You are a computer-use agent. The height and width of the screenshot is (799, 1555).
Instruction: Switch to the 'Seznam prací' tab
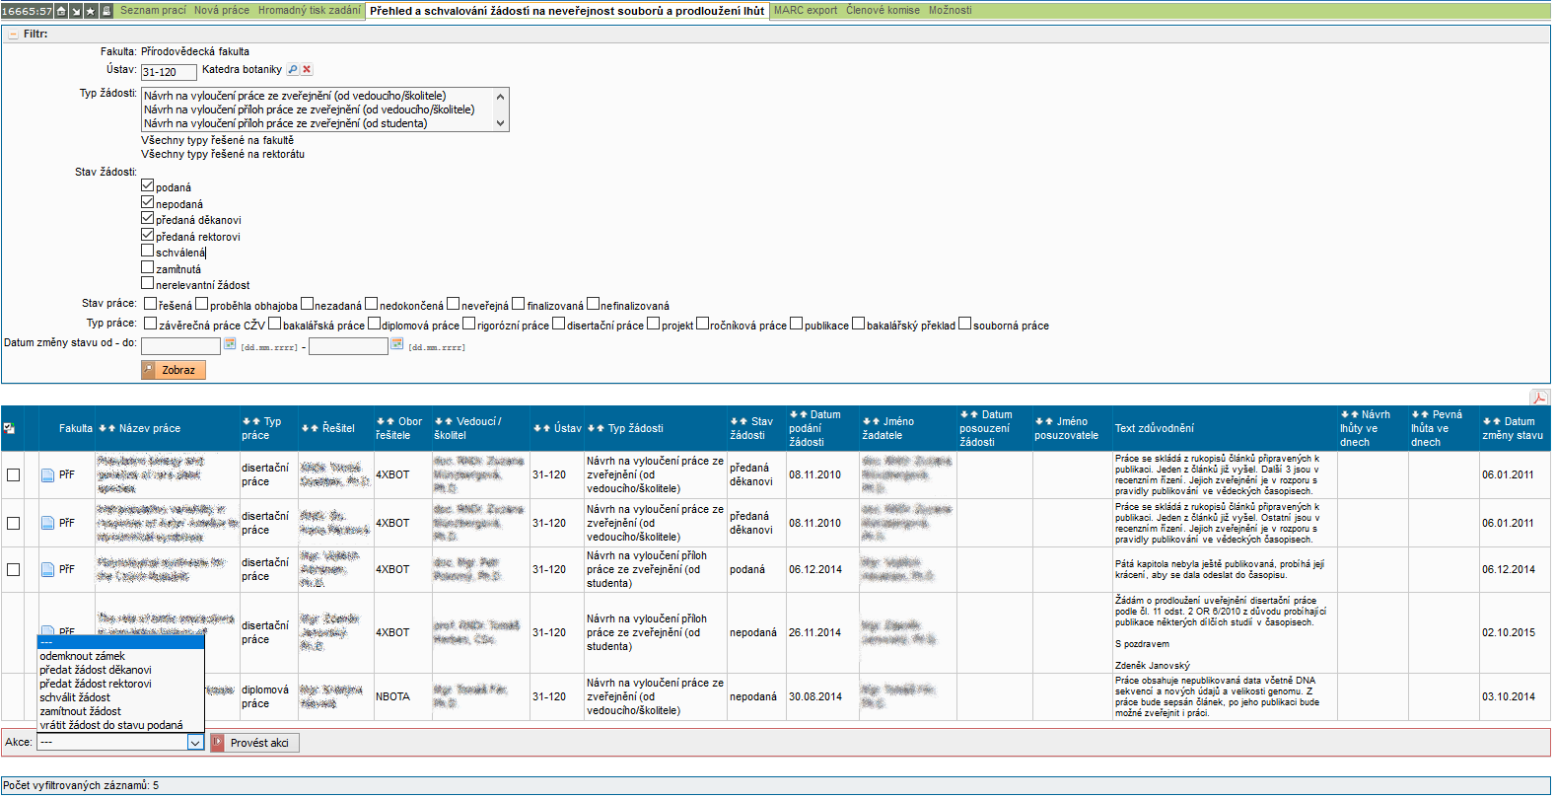(153, 10)
